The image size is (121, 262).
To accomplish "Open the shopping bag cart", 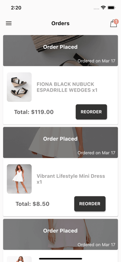I will (113, 24).
